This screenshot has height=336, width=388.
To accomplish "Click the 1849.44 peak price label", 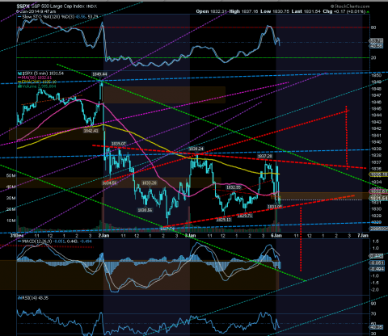I will (x=99, y=74).
